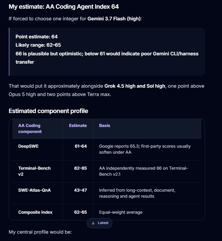
Task: Click the Equal-weight average basis text
Action: point(121,212)
